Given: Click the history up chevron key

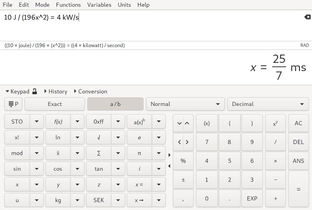Looking at the screenshot, I should click(x=187, y=123).
